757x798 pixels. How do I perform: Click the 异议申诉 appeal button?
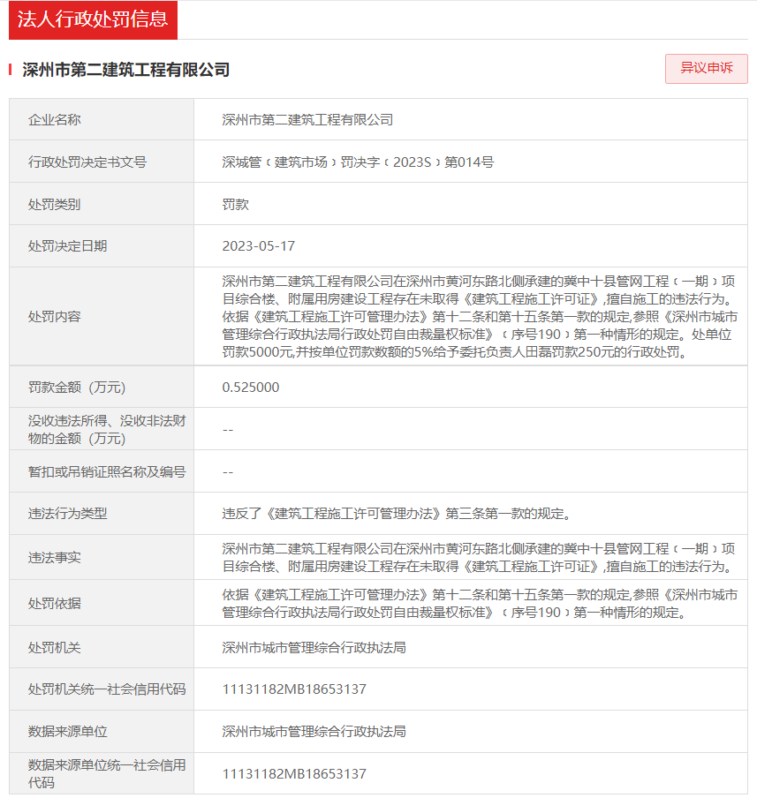[706, 69]
